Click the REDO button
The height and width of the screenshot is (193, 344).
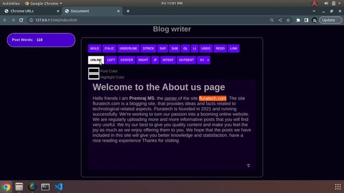point(220,48)
